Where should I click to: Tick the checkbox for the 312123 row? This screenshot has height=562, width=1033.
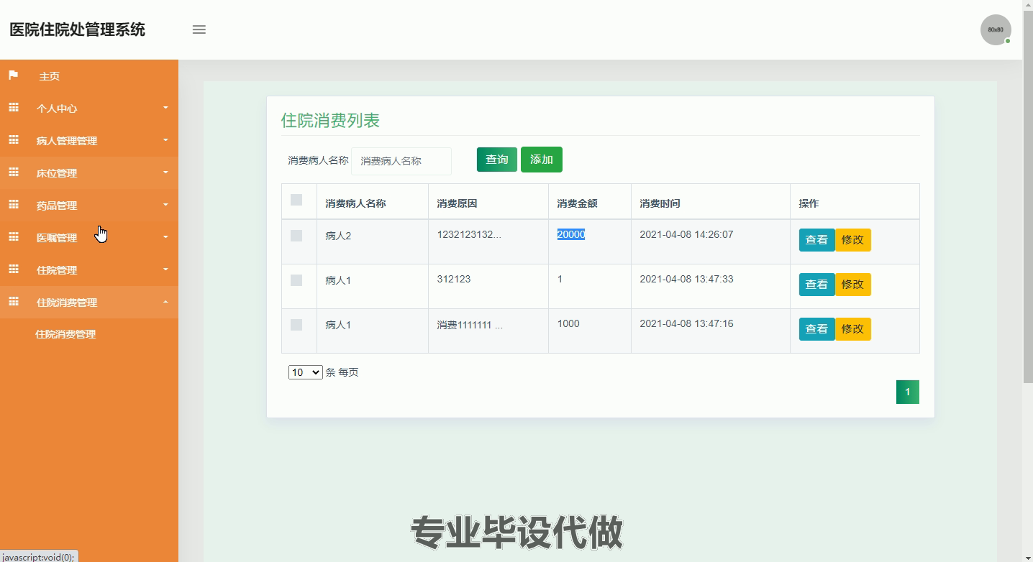coord(296,280)
